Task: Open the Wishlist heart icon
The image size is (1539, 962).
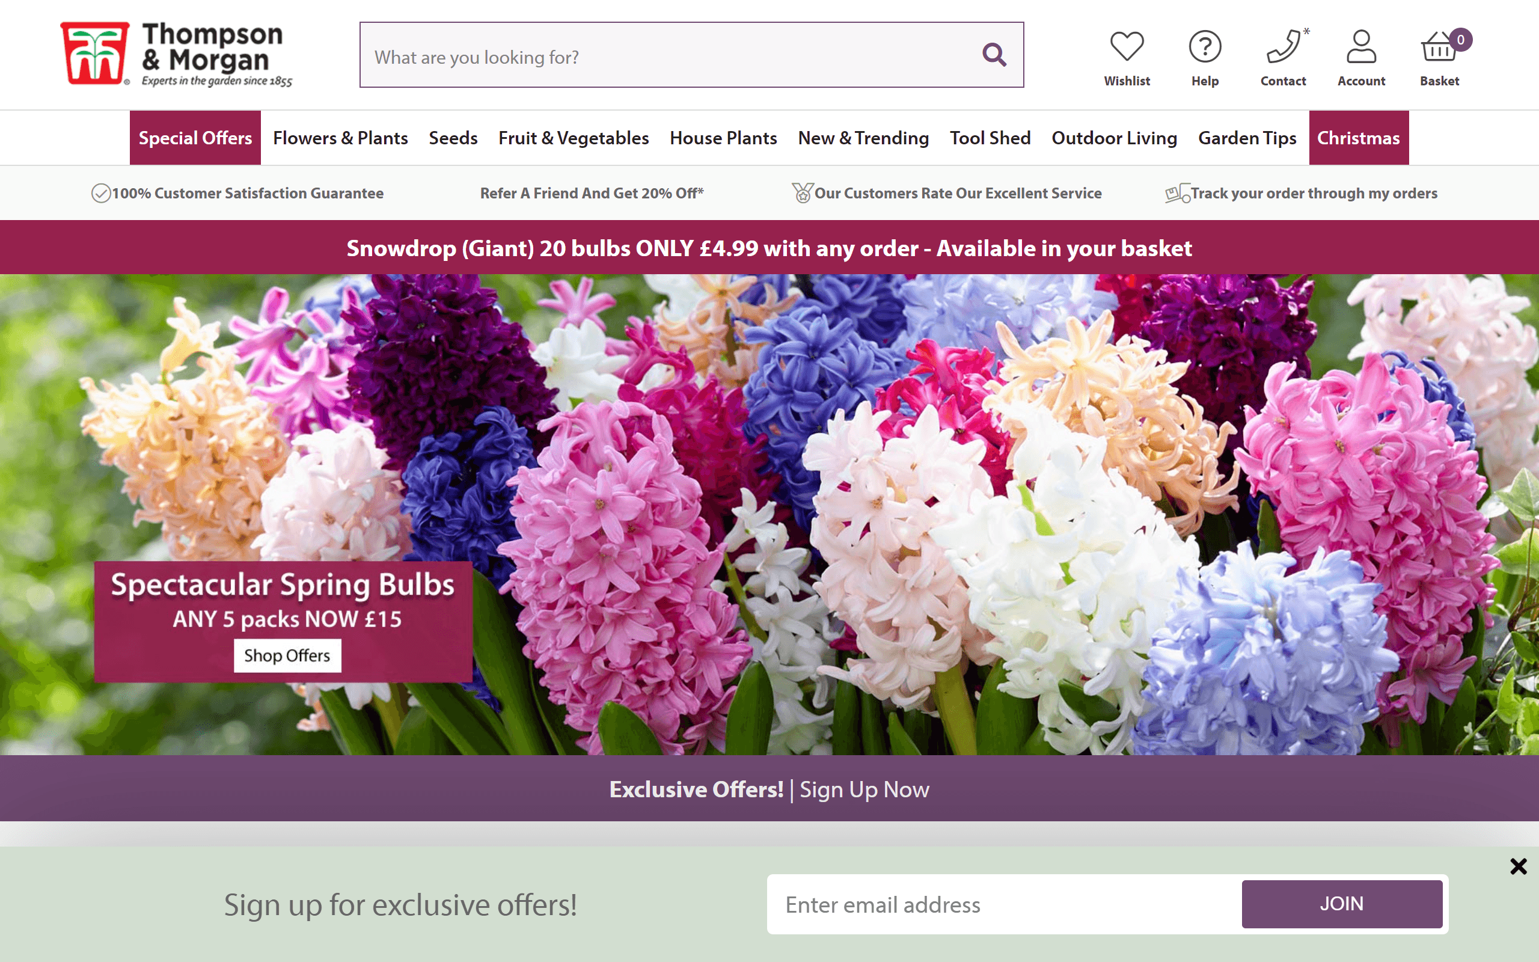Action: (x=1126, y=44)
